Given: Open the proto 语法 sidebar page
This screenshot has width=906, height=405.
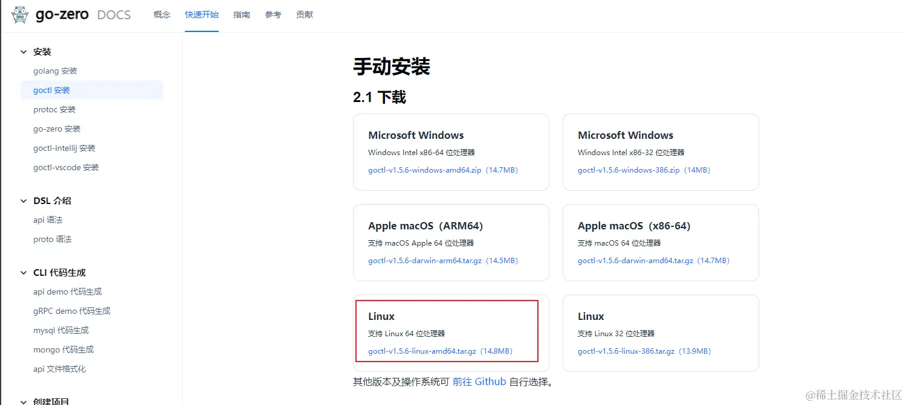Looking at the screenshot, I should click(x=53, y=239).
